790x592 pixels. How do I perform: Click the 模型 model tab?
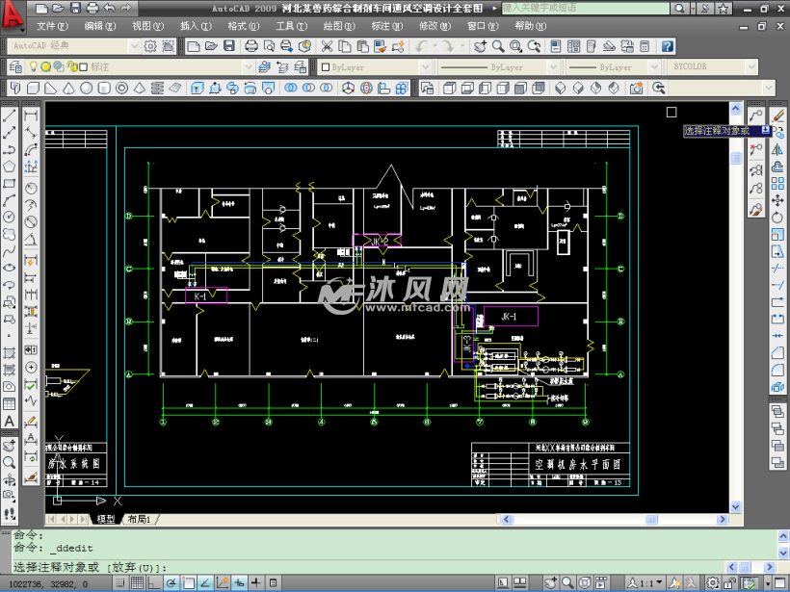pos(106,519)
